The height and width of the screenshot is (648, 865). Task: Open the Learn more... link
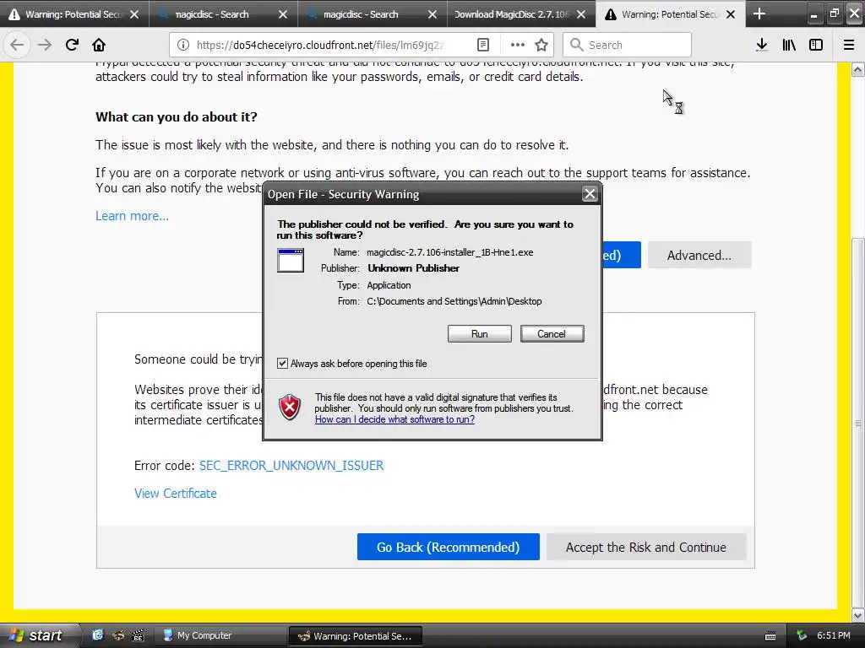point(133,215)
